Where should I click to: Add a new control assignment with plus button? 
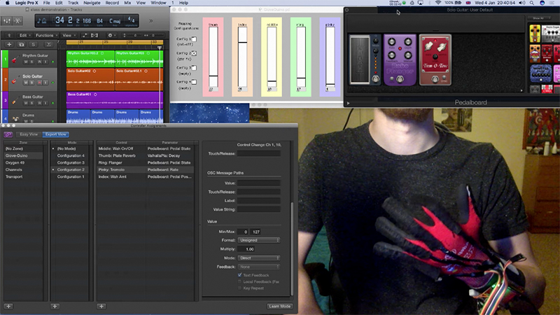(101, 307)
